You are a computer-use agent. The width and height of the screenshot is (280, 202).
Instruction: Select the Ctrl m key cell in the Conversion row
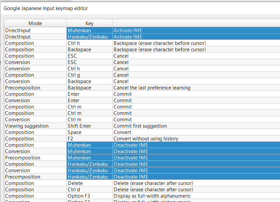[89, 120]
